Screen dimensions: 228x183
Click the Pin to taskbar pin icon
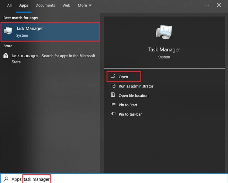(x=113, y=113)
